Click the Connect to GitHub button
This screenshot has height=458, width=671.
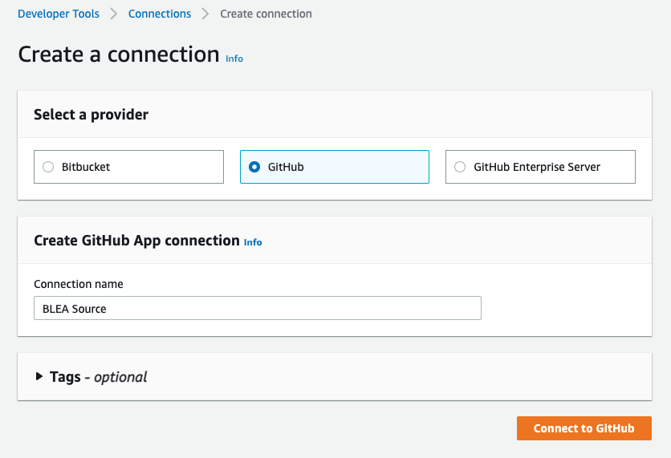point(584,428)
